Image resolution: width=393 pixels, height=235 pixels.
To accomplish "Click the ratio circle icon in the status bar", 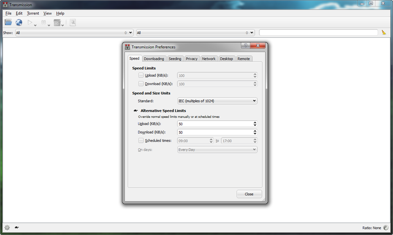I will (386, 227).
